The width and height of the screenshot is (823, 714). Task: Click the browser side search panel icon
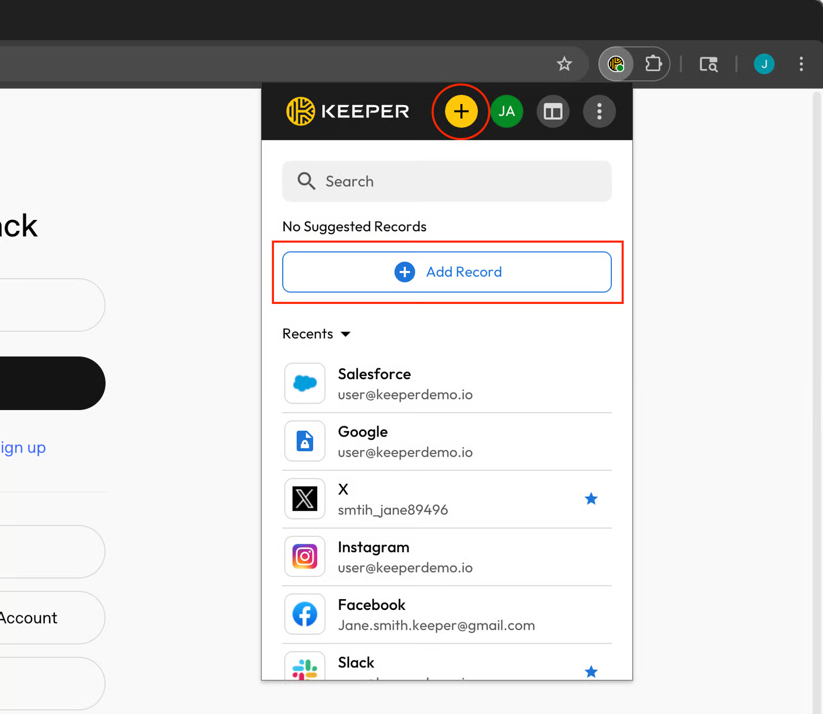tap(708, 64)
